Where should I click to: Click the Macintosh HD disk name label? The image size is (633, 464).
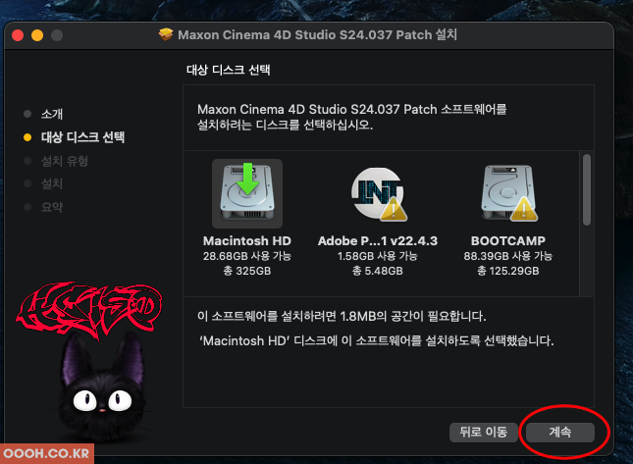pyautogui.click(x=247, y=241)
